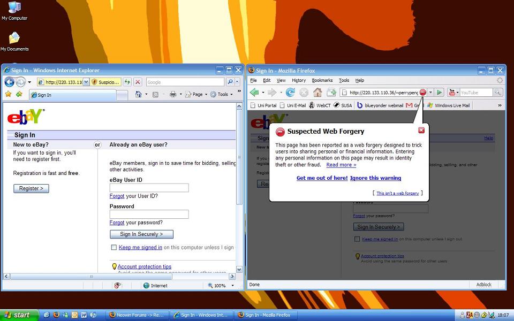Click the Firefox reload button

(x=290, y=93)
